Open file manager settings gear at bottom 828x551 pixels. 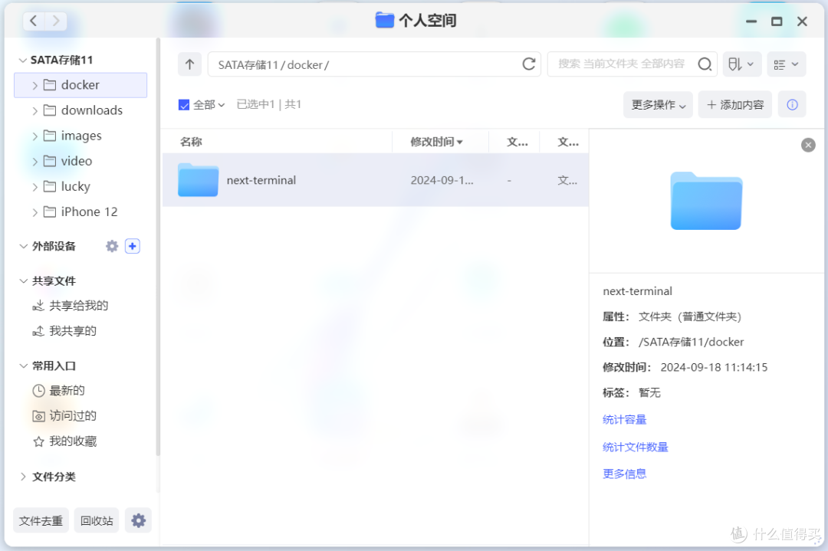point(138,521)
